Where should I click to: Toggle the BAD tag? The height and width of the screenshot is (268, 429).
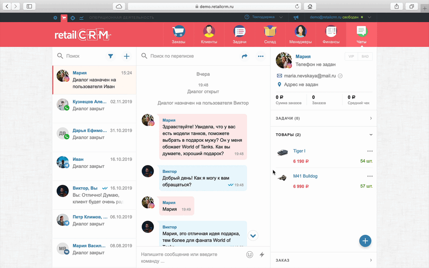(x=365, y=56)
